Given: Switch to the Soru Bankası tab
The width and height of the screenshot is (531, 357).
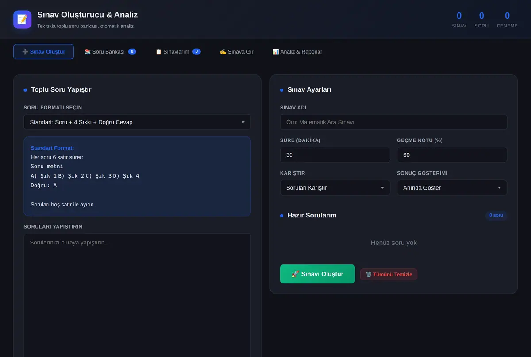Looking at the screenshot, I should (x=110, y=52).
